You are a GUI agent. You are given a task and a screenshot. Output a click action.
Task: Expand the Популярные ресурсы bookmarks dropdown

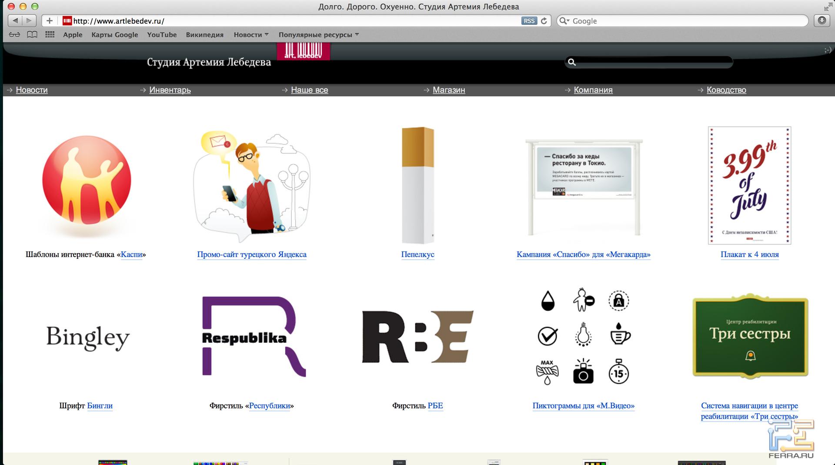coord(318,35)
